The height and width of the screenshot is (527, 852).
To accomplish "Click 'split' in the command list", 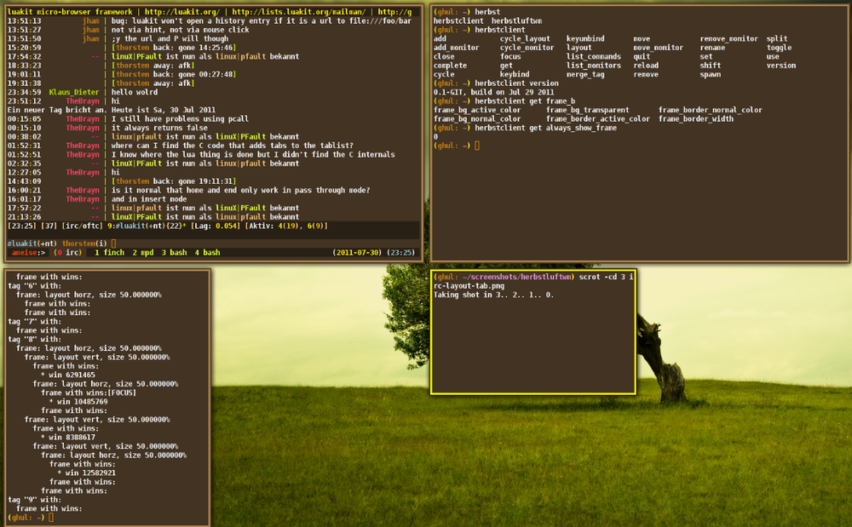I will tap(777, 38).
